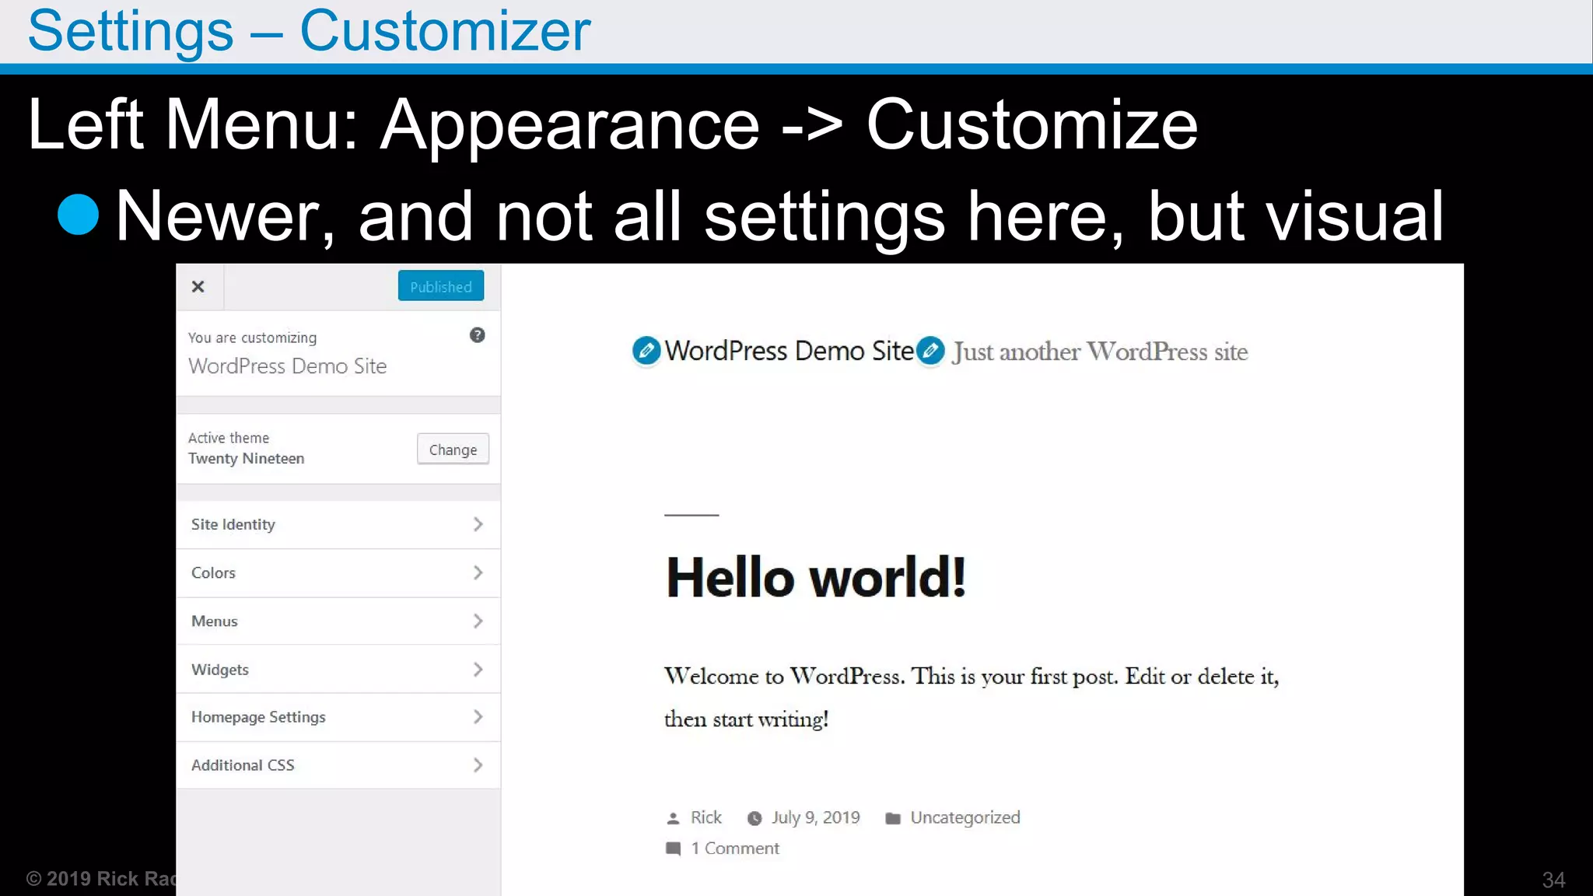
Task: Click the author person icon beside Rick
Action: click(x=674, y=818)
